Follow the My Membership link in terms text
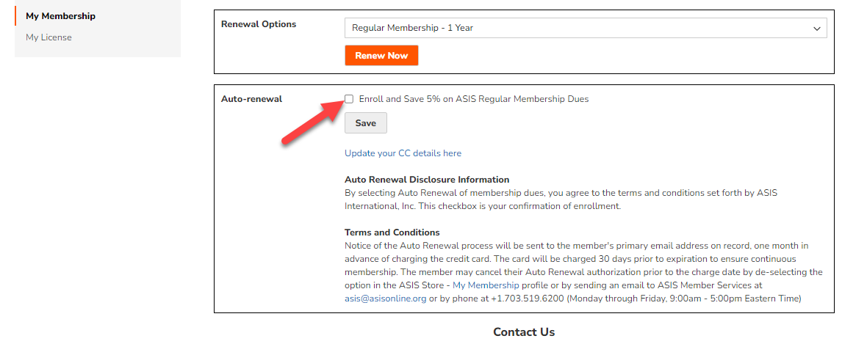Viewport: 867px width, 344px height. pos(486,285)
